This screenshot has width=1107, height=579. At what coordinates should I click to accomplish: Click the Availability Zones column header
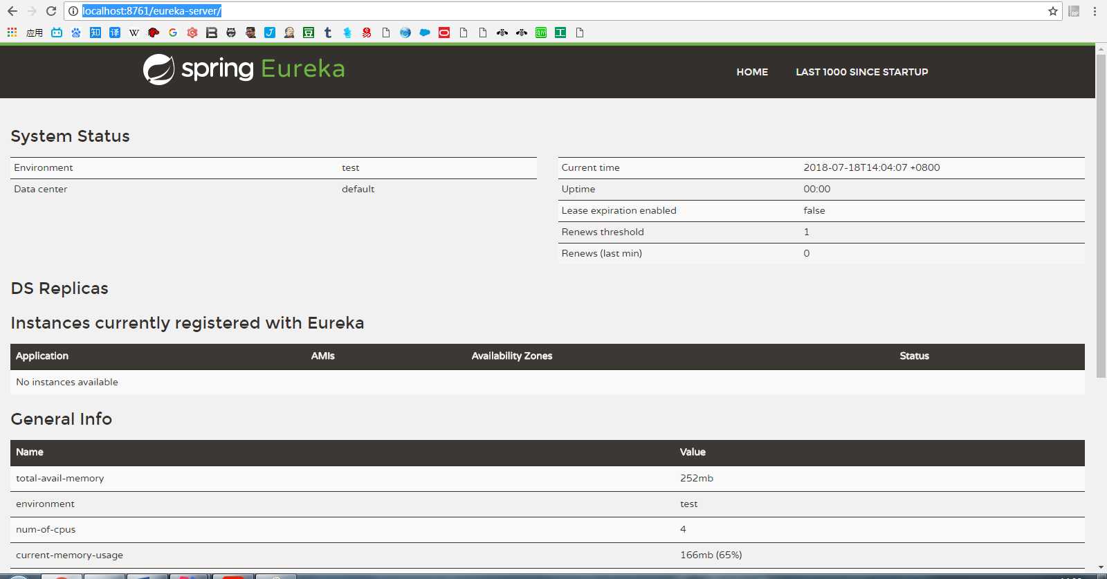tap(512, 356)
